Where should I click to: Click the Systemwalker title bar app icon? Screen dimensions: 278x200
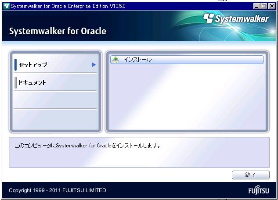[x=7, y=6]
